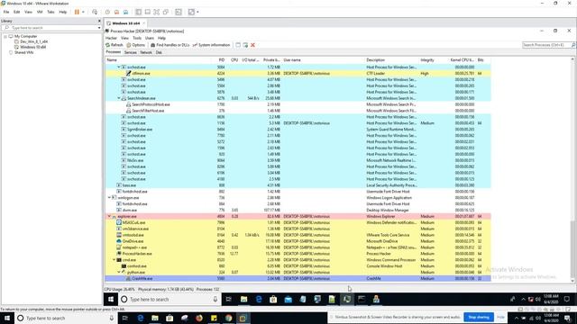Viewport: 577px width, 324px height.
Task: Switch to the Network tab
Action: tap(146, 52)
